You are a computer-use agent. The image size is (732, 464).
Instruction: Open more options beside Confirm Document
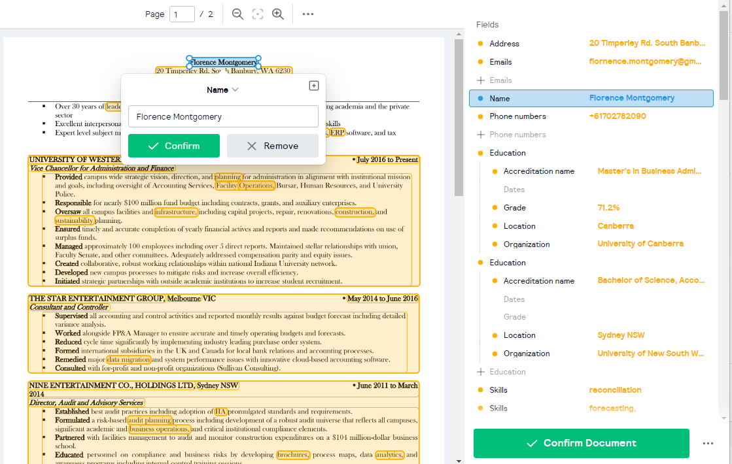click(x=708, y=443)
